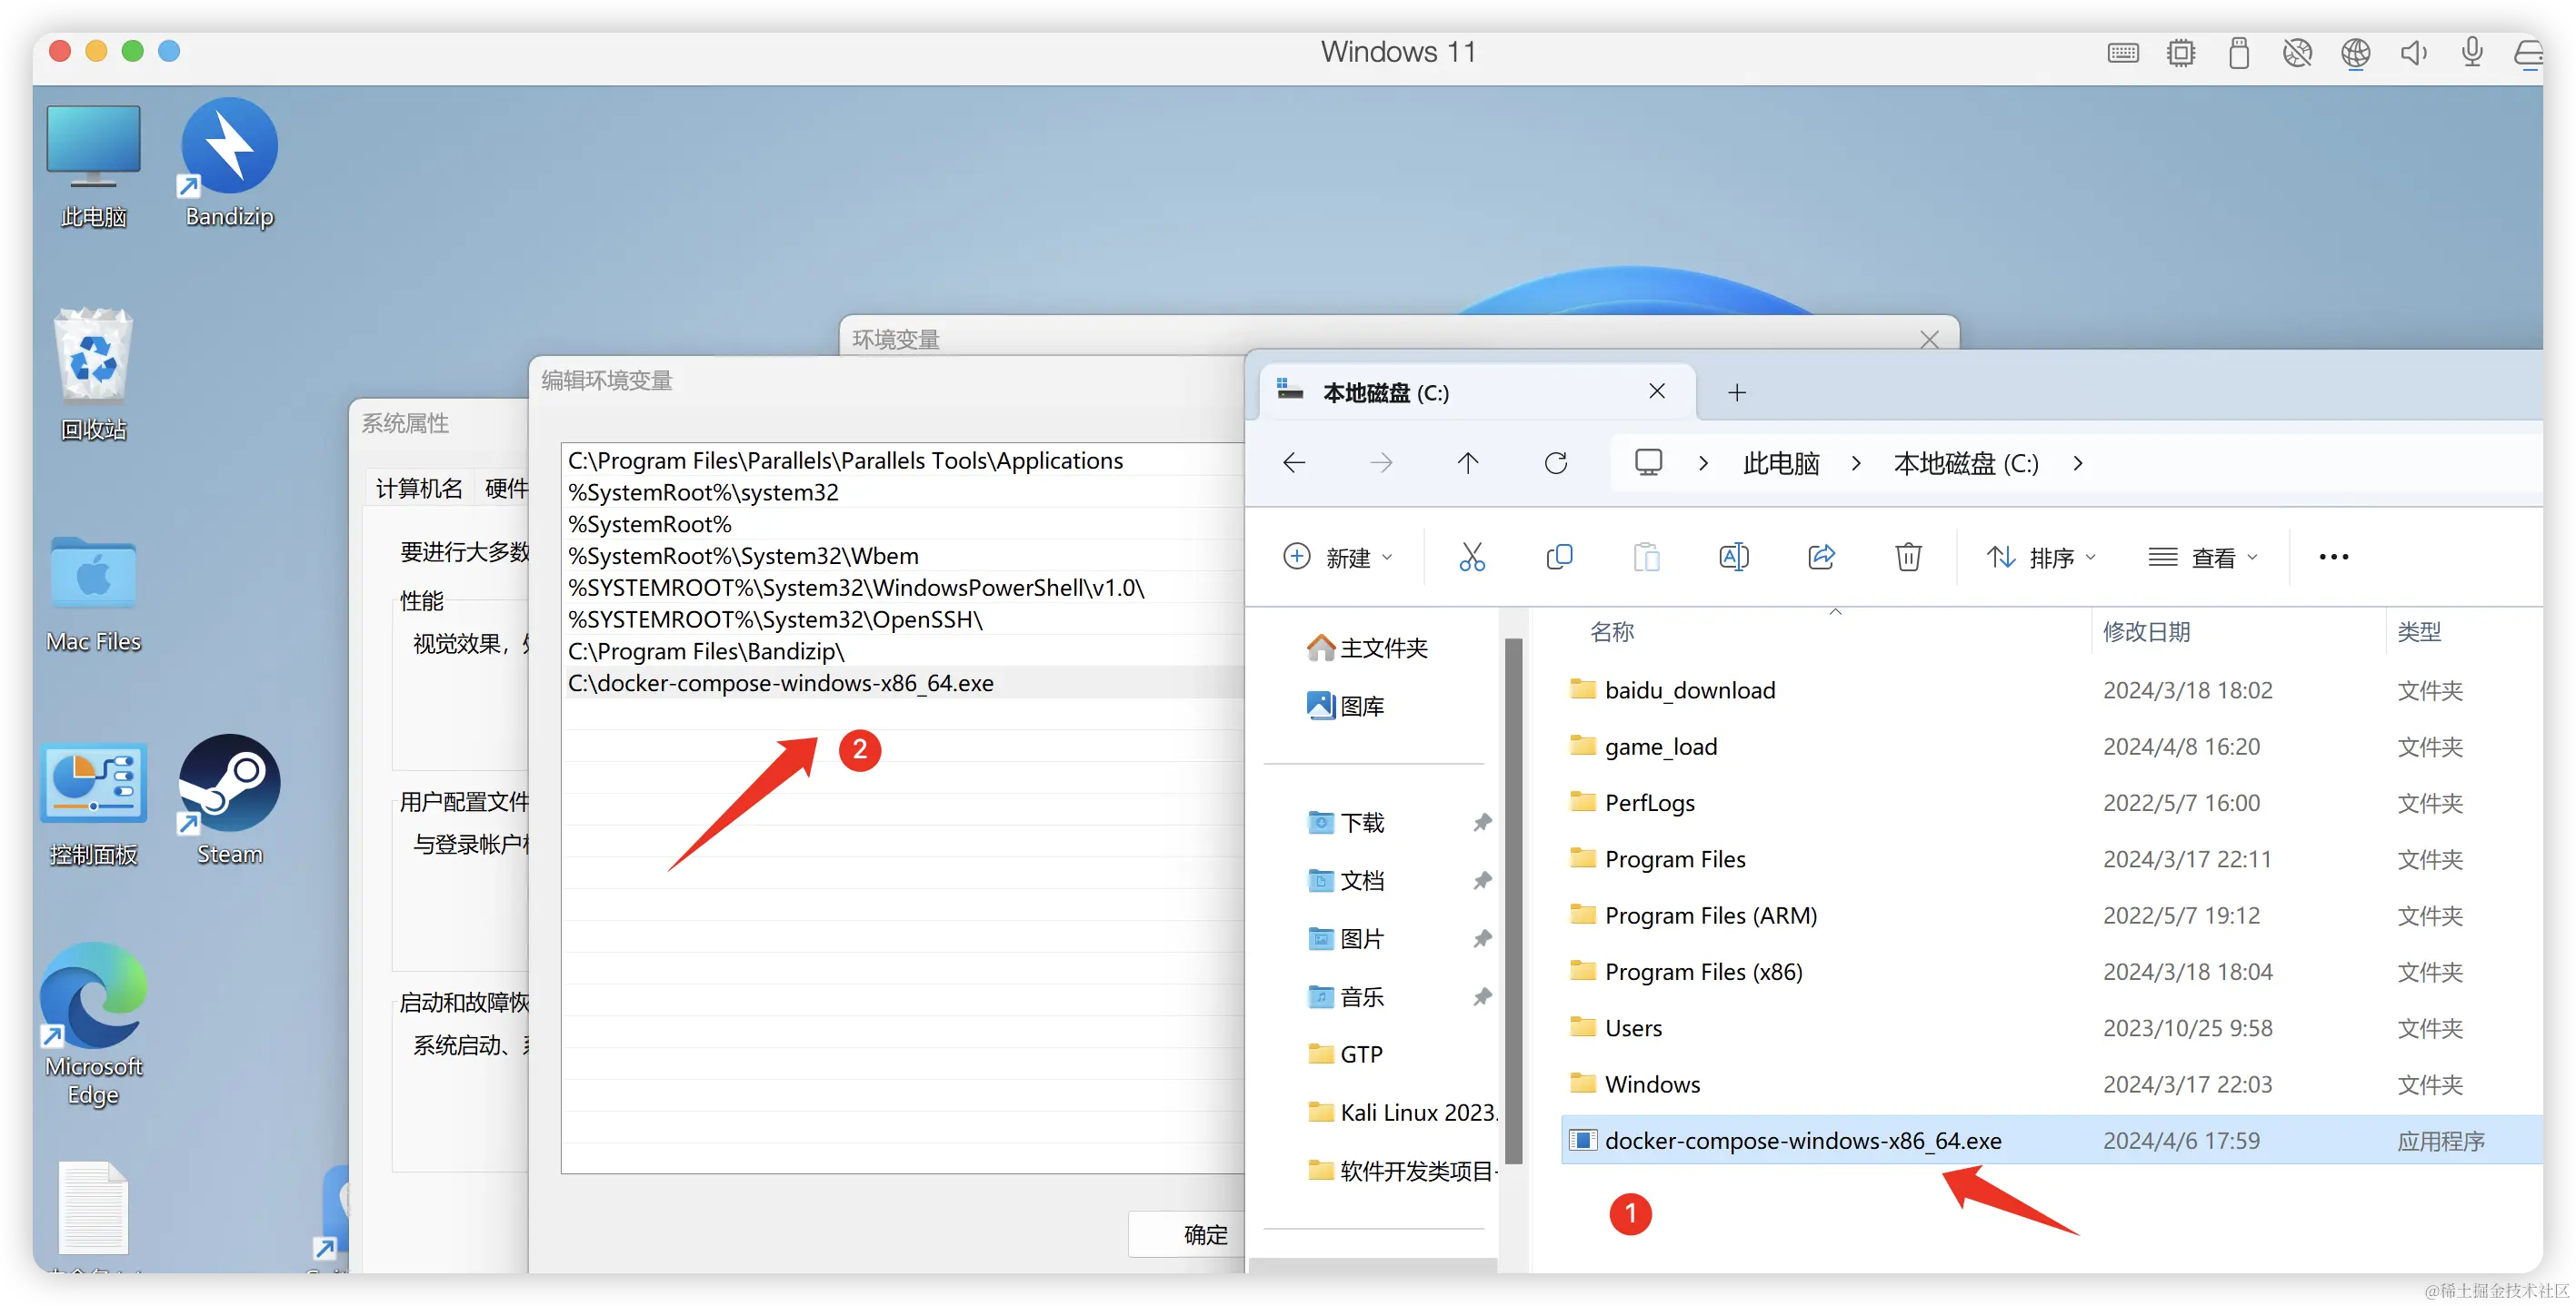Open the 新建 (New) dropdown menu

pyautogui.click(x=1338, y=558)
